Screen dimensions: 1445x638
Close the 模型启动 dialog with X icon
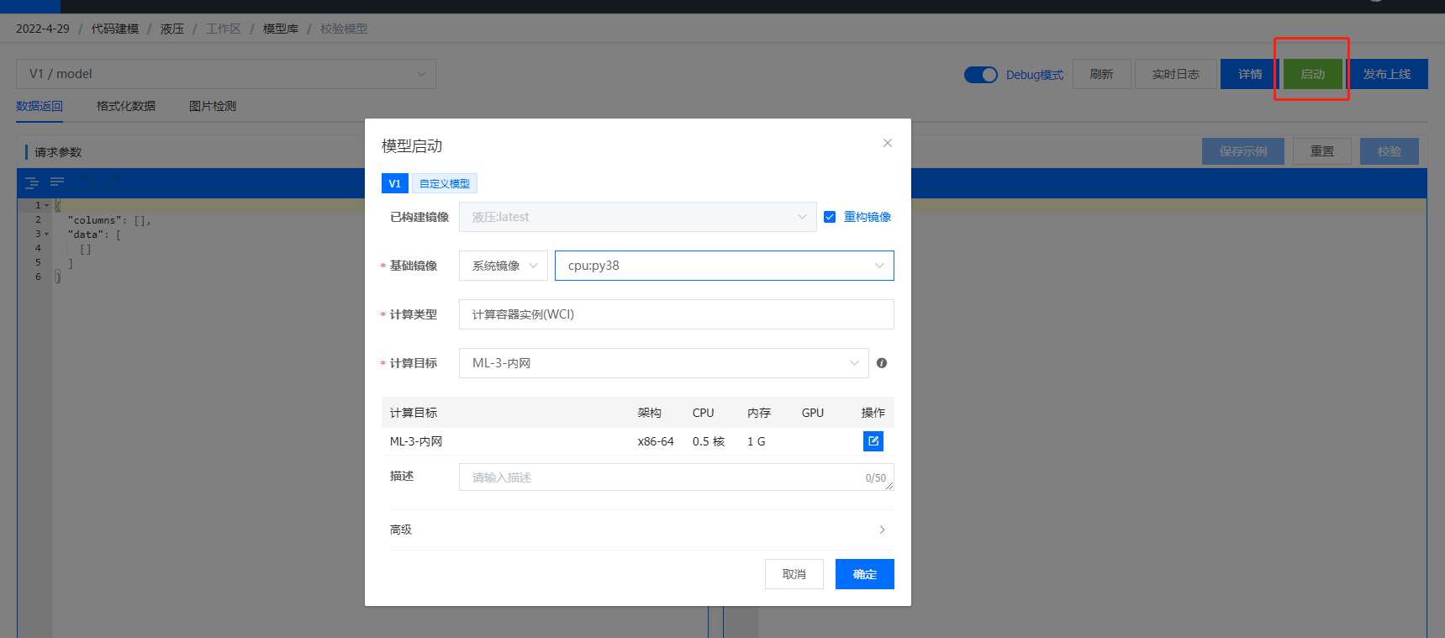tap(887, 143)
